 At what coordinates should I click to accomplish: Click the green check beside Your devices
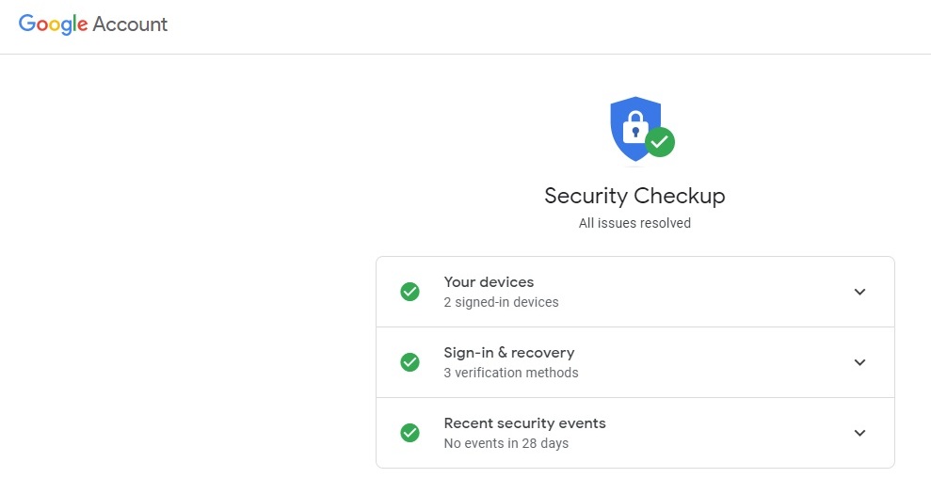(x=409, y=292)
